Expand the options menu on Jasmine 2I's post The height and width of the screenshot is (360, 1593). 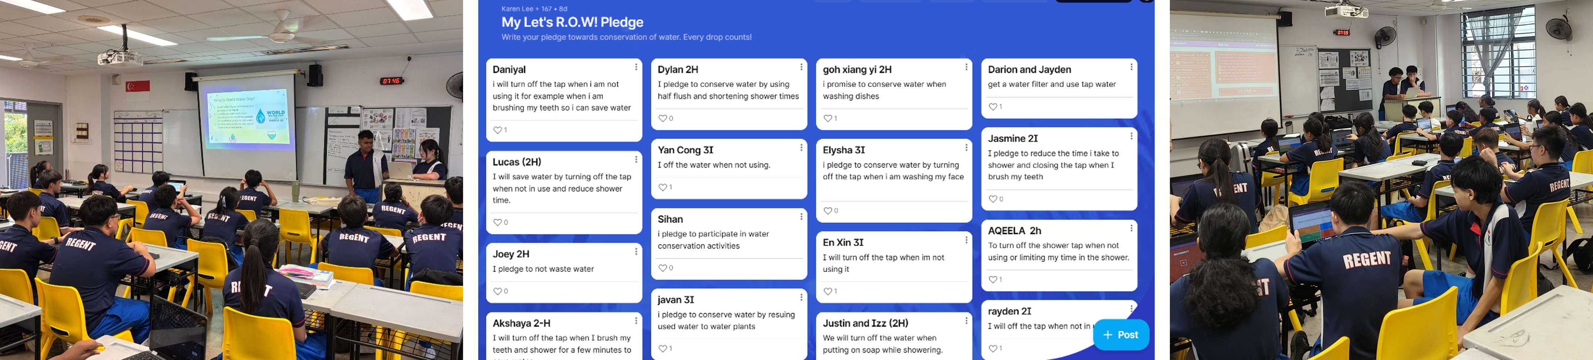tap(1131, 136)
